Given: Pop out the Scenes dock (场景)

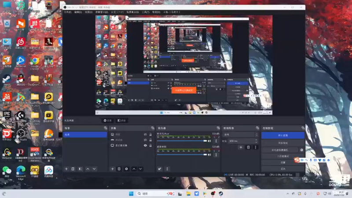Looking at the screenshot, I should pos(106,128).
